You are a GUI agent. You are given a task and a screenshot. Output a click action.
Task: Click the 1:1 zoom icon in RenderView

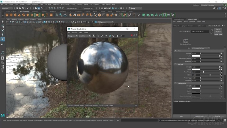[x=106, y=36]
